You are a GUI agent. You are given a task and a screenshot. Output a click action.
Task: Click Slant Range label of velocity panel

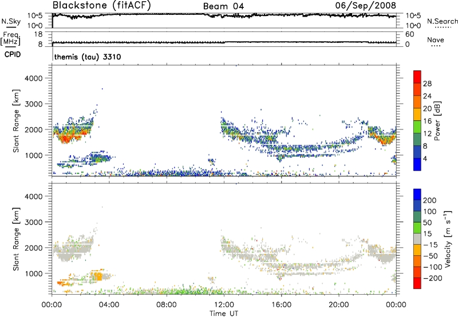[x=16, y=239]
